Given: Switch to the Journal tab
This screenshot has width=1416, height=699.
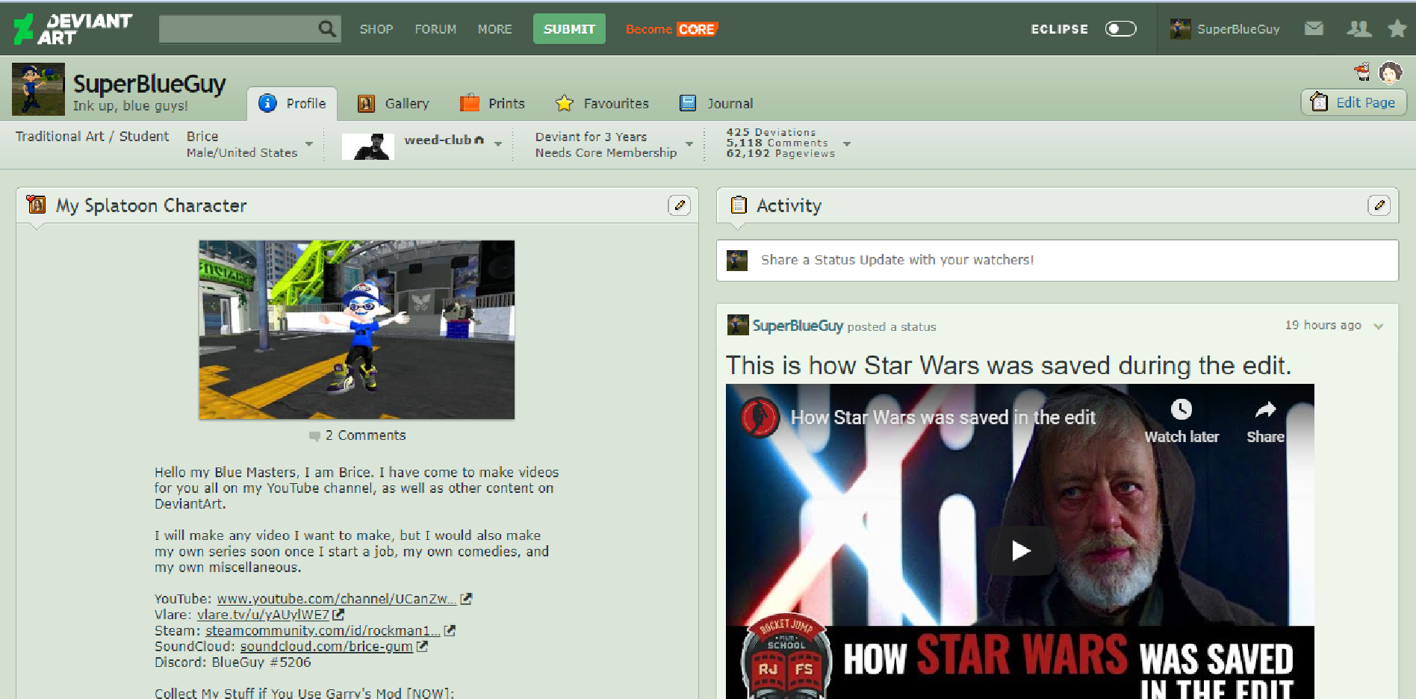Looking at the screenshot, I should coord(716,104).
